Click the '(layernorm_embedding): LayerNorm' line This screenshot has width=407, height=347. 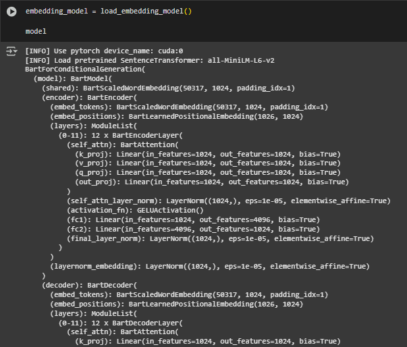point(210,266)
